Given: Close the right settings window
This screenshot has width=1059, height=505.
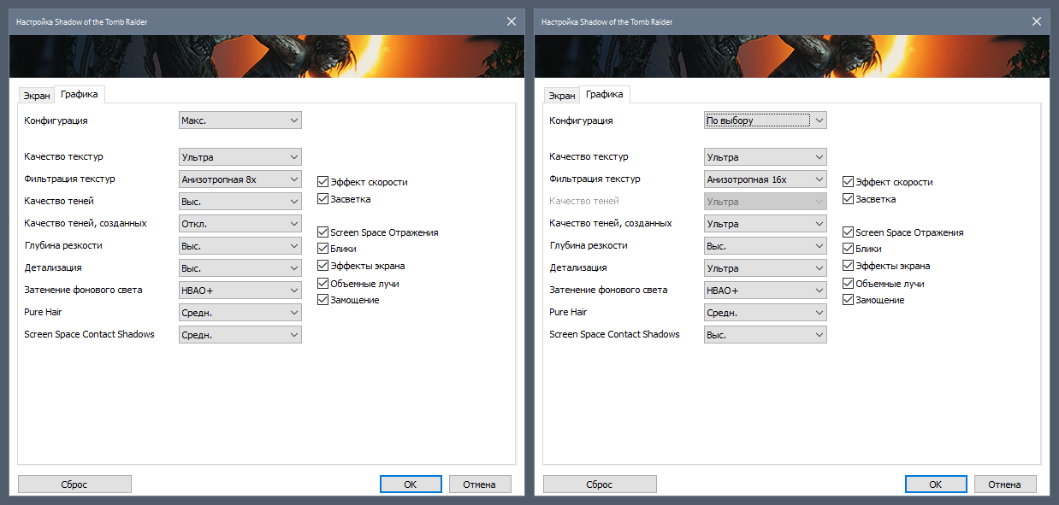Looking at the screenshot, I should point(1037,21).
